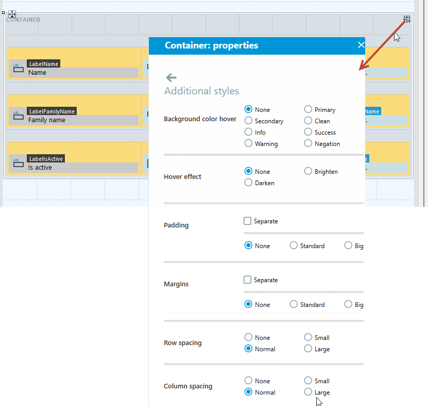Set row spacing to Small
This screenshot has width=428, height=408.
[x=308, y=337]
